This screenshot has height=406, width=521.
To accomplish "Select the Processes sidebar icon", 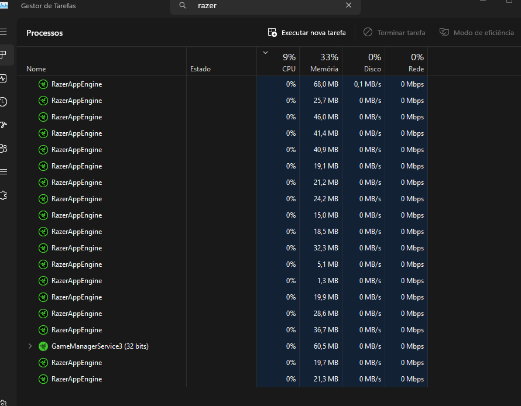I will [4, 55].
